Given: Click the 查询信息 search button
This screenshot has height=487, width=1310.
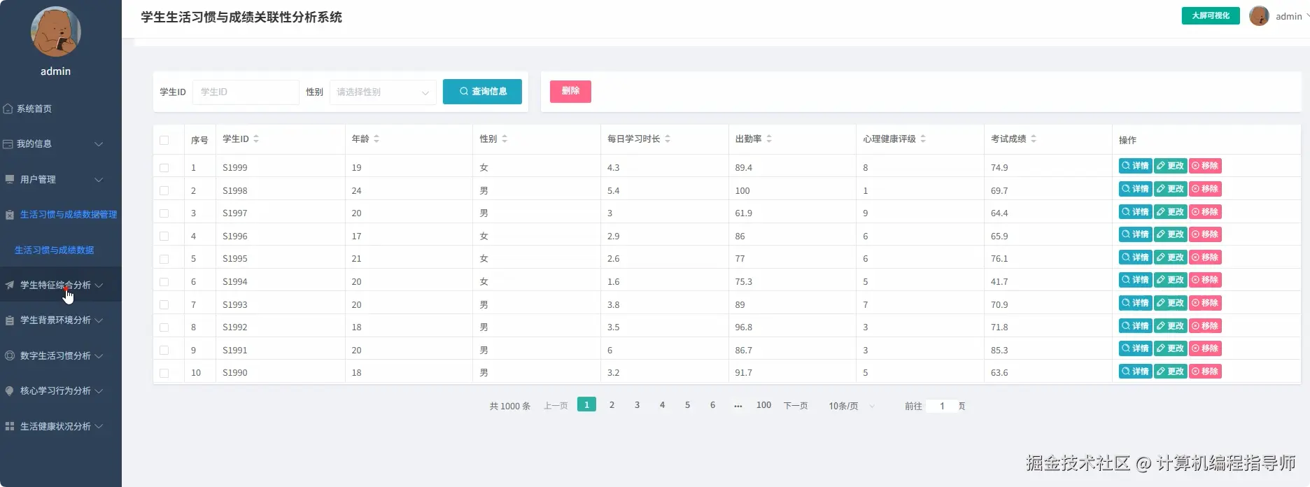Looking at the screenshot, I should (482, 92).
